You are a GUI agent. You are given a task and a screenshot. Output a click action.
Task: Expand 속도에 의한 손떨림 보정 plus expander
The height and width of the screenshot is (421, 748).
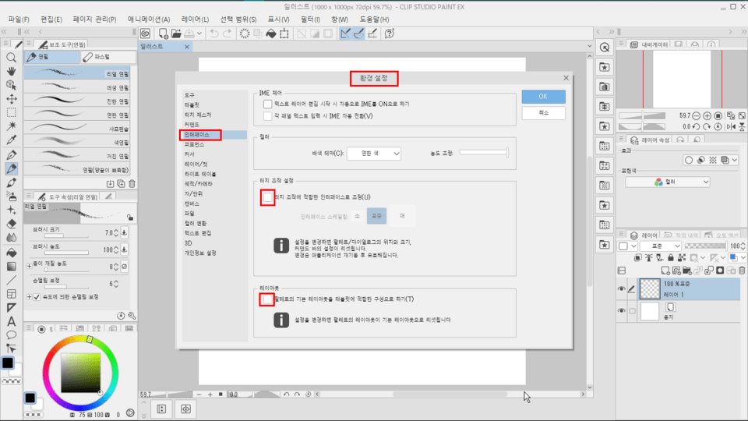point(29,297)
